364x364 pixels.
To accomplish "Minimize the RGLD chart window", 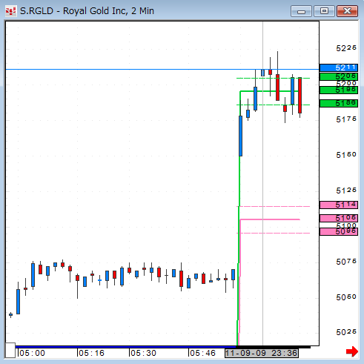I will [x=301, y=11].
